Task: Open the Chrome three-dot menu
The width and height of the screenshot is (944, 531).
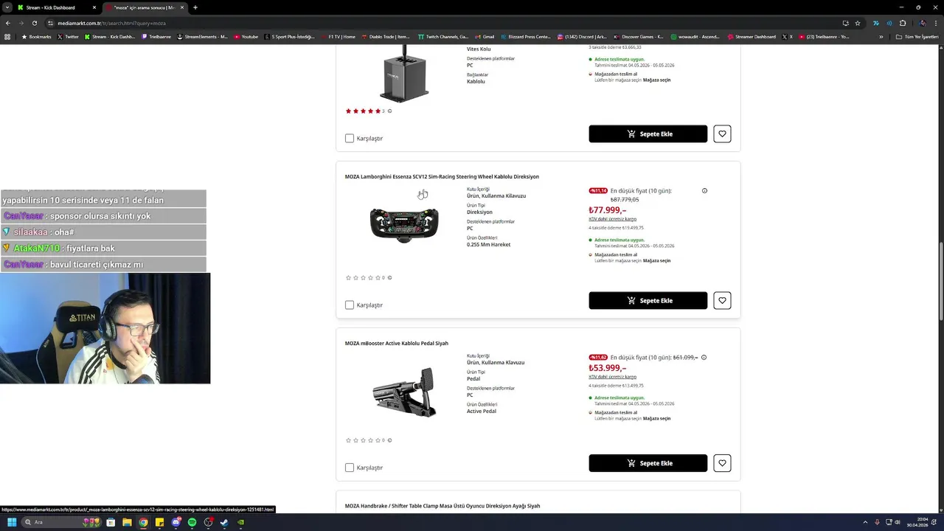Action: [937, 23]
